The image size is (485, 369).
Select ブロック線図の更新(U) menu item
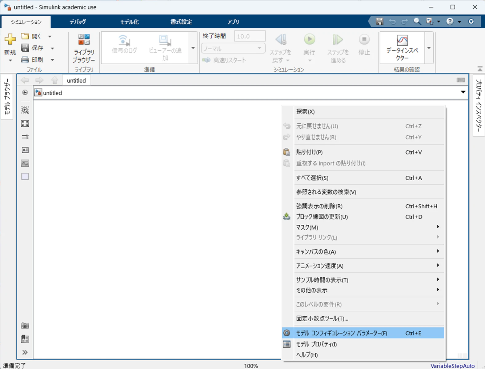(363, 217)
